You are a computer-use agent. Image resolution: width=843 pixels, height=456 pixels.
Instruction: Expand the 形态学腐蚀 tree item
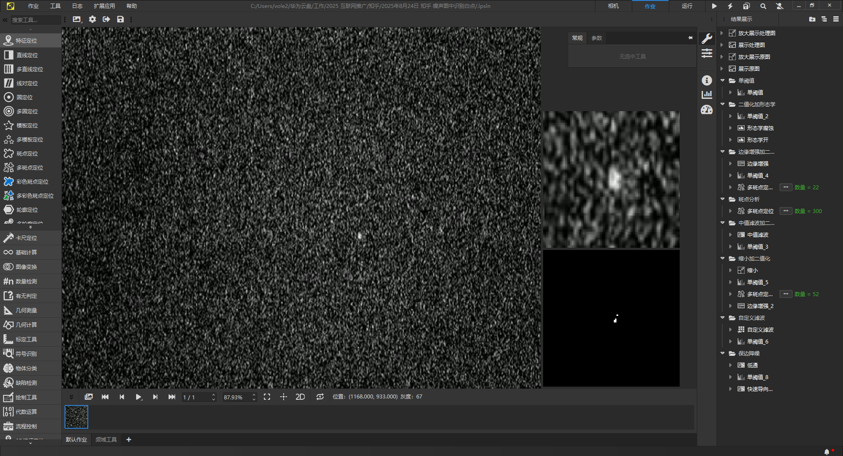(731, 128)
